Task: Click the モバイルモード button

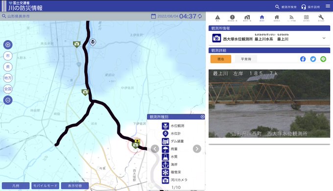Action: tap(45, 186)
